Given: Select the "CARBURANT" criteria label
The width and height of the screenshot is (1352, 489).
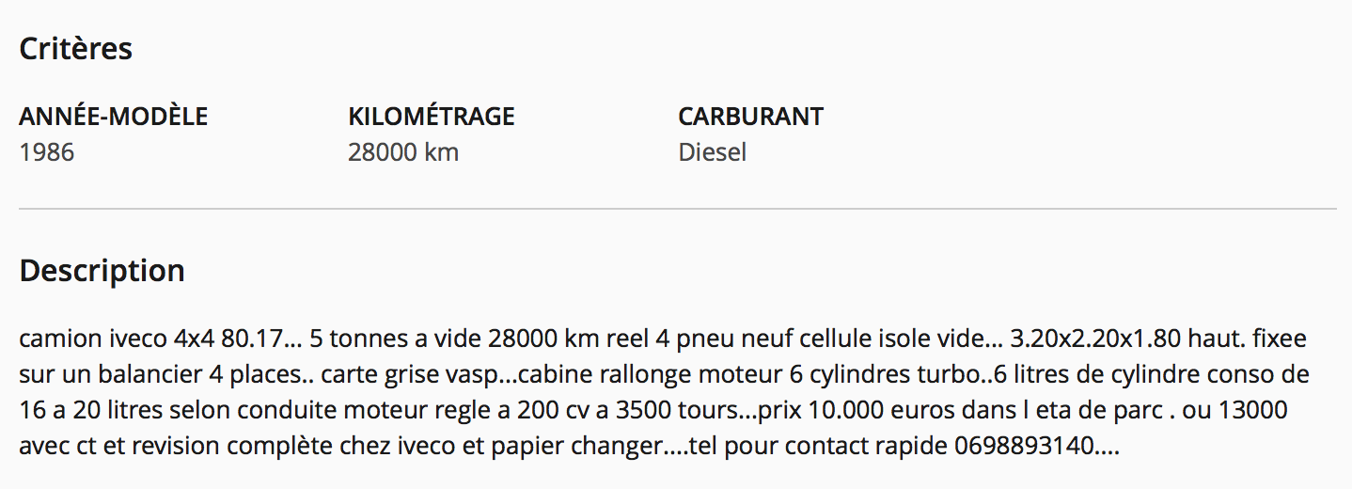Looking at the screenshot, I should [x=750, y=117].
